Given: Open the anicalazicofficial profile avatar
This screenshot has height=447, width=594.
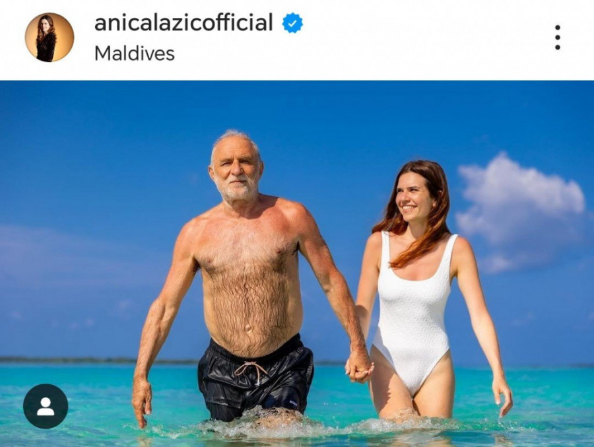Looking at the screenshot, I should click(x=49, y=37).
